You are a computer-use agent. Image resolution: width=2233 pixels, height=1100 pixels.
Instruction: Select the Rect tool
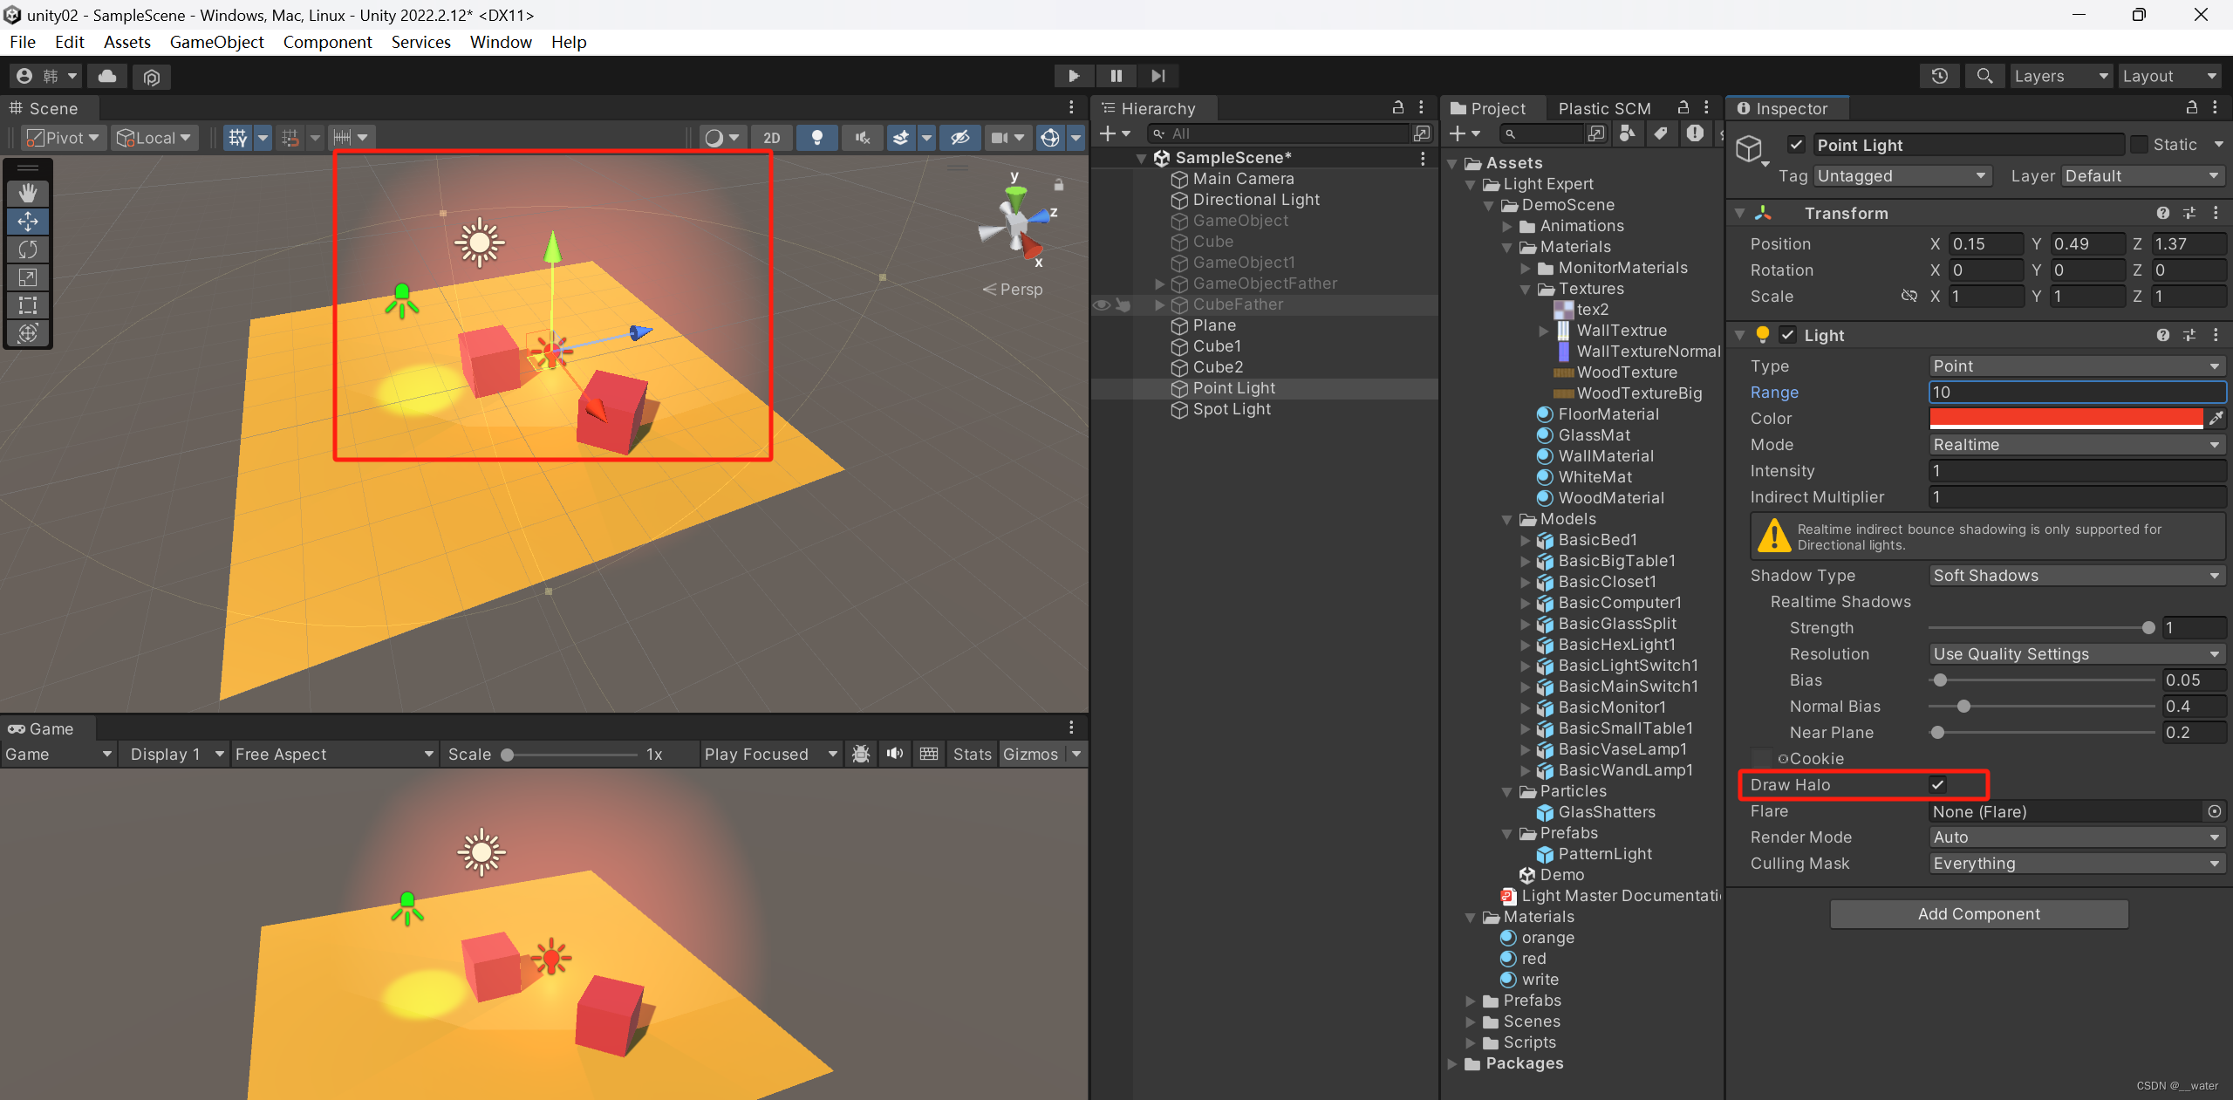28,305
